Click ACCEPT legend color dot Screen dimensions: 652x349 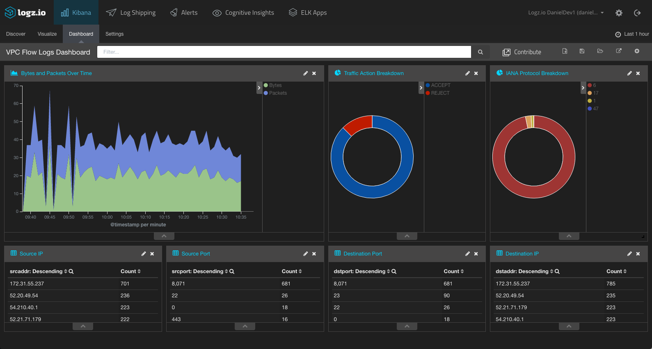[428, 85]
